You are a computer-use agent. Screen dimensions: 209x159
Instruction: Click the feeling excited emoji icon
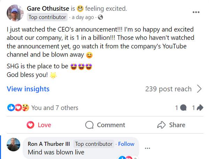click(80, 8)
